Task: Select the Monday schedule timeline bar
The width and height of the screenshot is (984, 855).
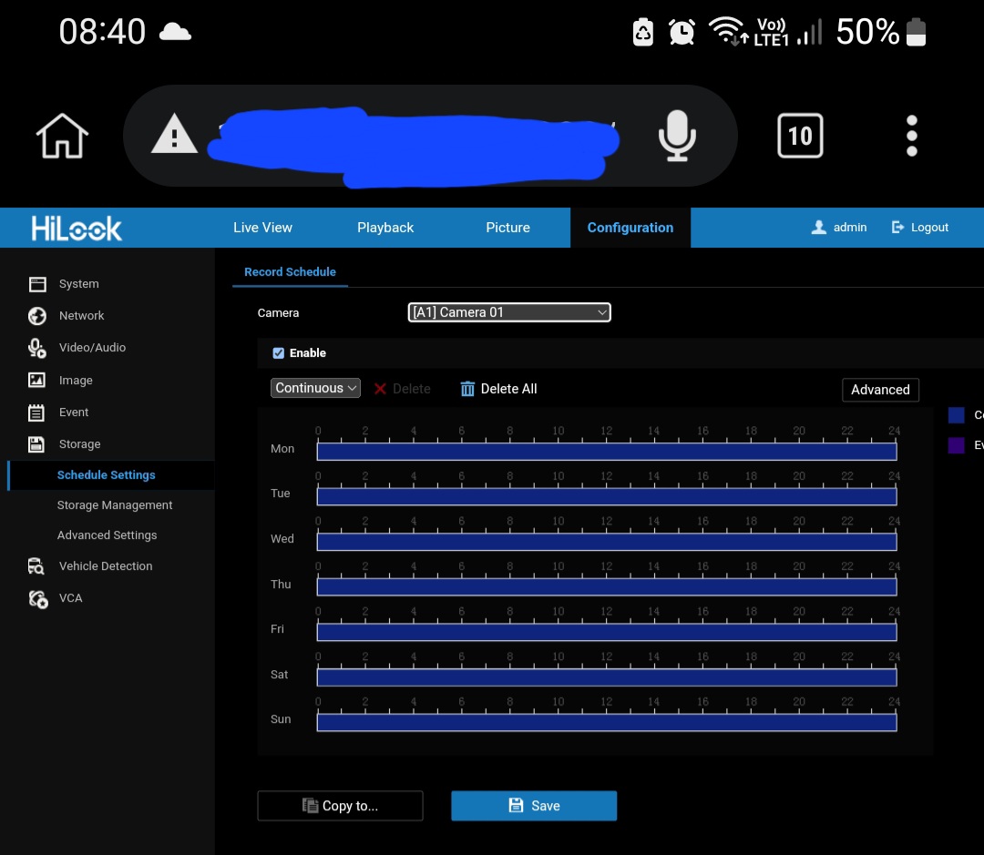Action: point(606,452)
